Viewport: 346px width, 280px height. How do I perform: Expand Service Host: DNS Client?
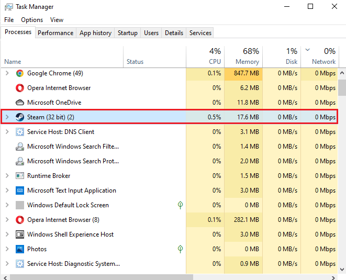click(x=7, y=132)
